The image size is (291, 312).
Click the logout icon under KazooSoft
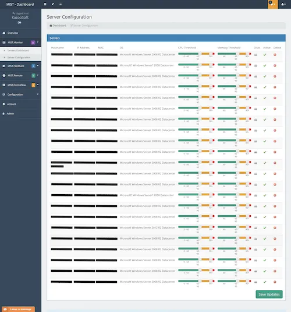coord(19,23)
